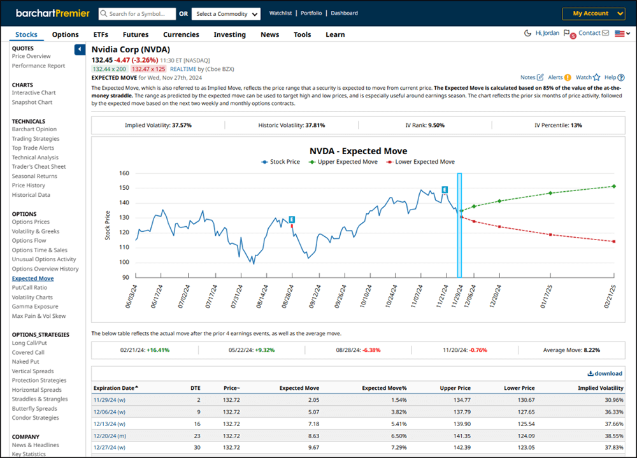Open the notifications flag icon
This screenshot has height=458, width=637.
click(567, 33)
